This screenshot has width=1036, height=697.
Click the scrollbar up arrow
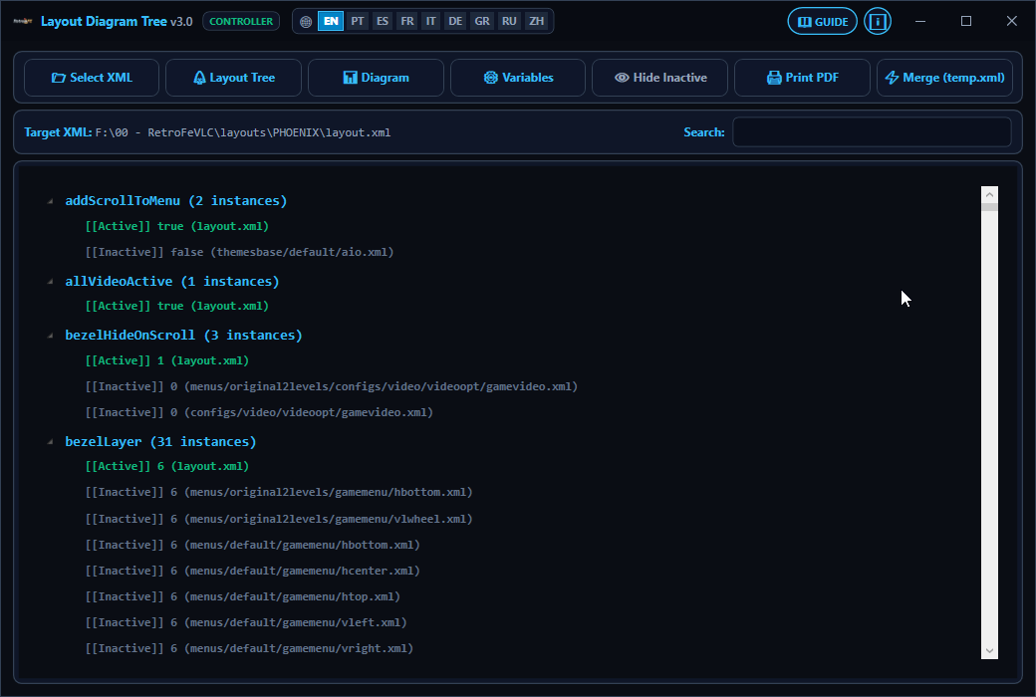989,194
